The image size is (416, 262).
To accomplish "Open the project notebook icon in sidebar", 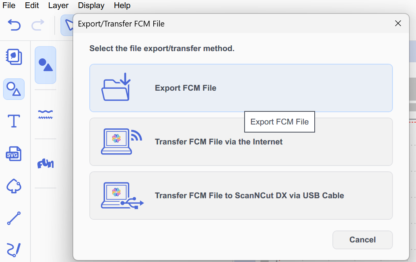I will click(14, 57).
